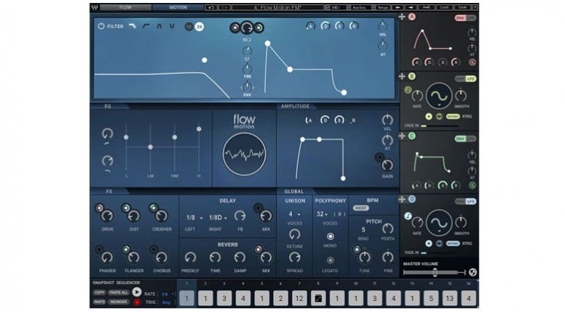This screenshot has width=565, height=312.
Task: Click the red record button in sequencer
Action: [137, 302]
